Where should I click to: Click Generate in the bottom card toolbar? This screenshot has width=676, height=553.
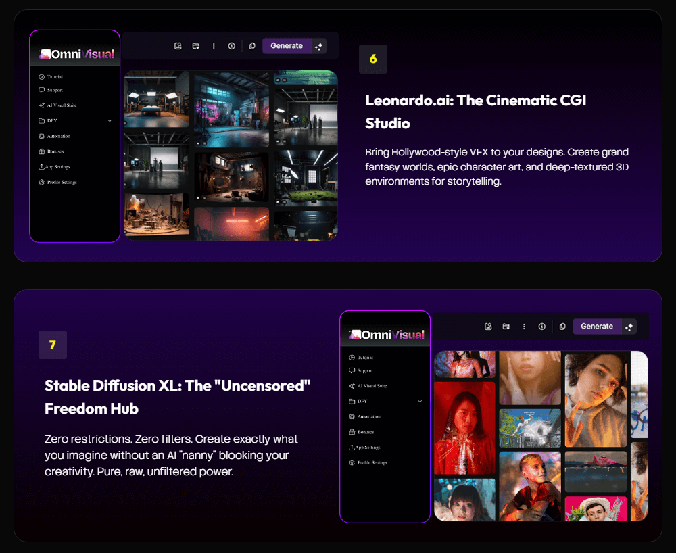pos(597,326)
